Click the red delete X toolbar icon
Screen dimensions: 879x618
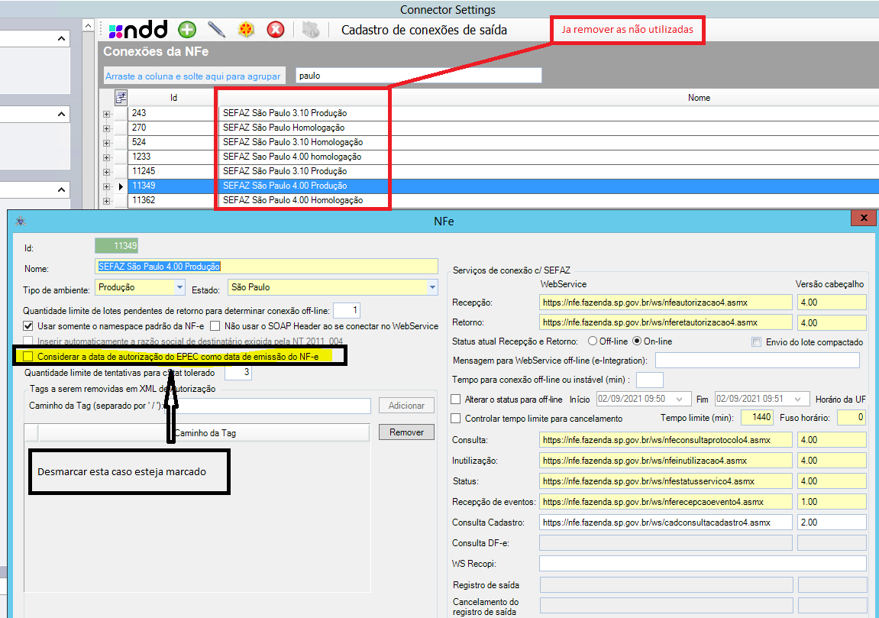(275, 30)
